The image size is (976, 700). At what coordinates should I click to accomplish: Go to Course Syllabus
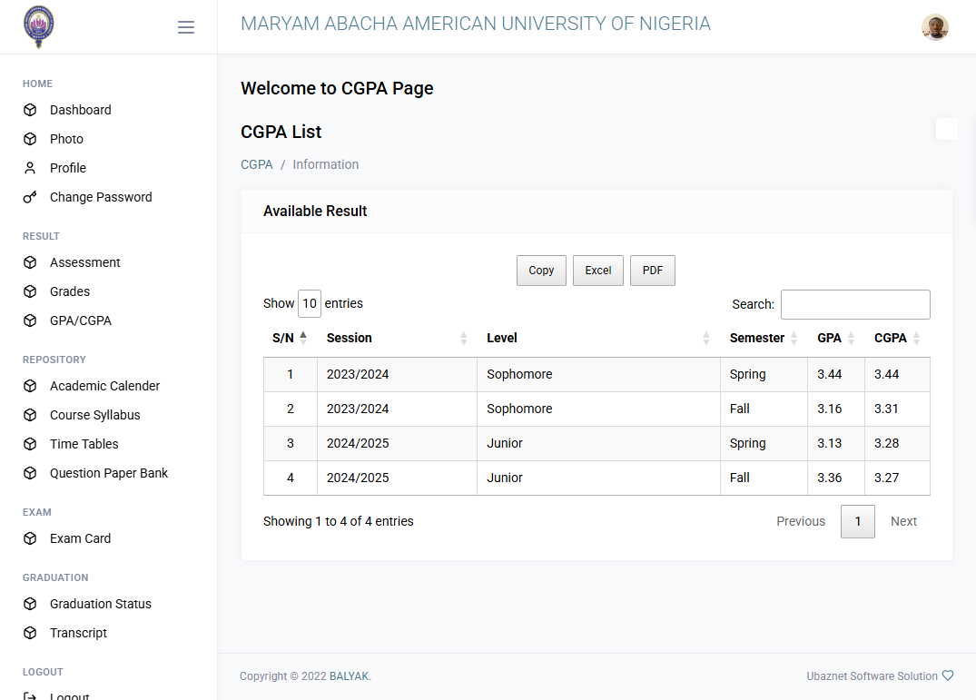(94, 415)
